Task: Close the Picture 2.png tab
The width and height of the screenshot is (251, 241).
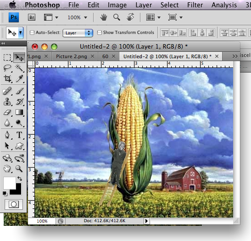Action: point(92,56)
